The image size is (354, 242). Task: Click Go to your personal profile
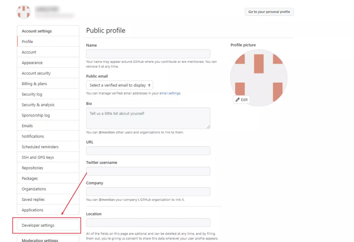[269, 12]
